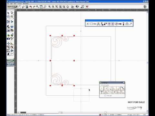Click the bottom-left red selection handle
This screenshot has width=155, height=116.
click(50, 86)
